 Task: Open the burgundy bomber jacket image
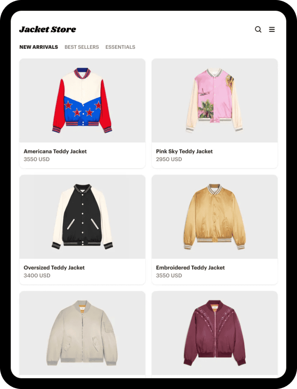215,333
